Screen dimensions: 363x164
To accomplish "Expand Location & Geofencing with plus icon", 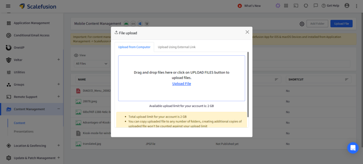I will tap(58, 146).
